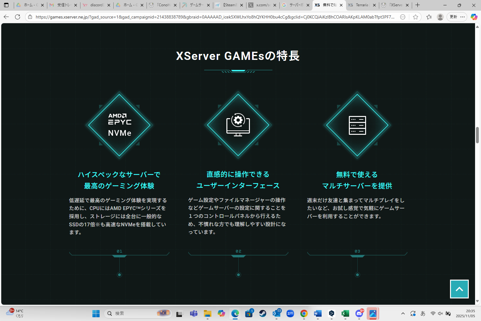Open Discord from the taskbar

[359, 313]
